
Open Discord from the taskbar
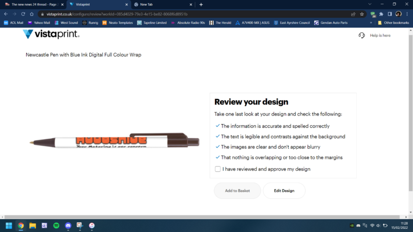[68, 225]
